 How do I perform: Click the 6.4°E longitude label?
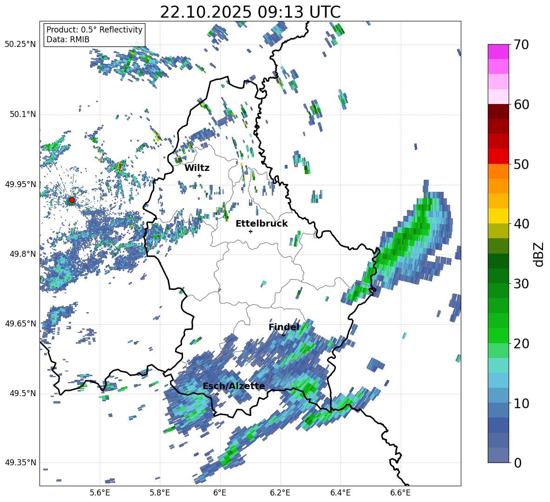[x=340, y=493]
